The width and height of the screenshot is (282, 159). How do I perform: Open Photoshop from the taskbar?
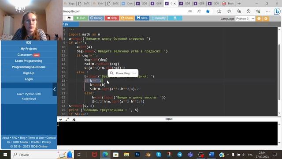(x=137, y=155)
